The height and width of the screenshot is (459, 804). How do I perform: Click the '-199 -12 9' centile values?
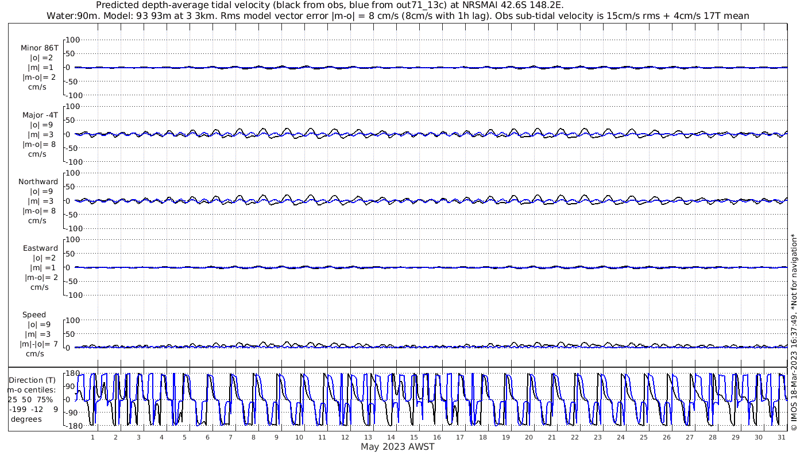(33, 410)
